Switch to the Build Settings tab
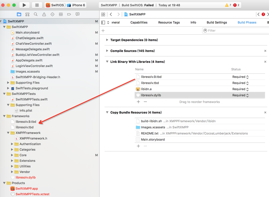 tap(217, 23)
